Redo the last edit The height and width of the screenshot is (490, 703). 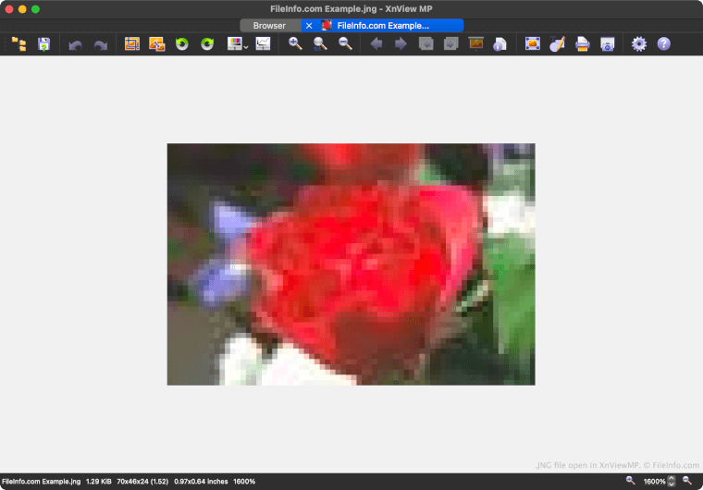tap(101, 44)
